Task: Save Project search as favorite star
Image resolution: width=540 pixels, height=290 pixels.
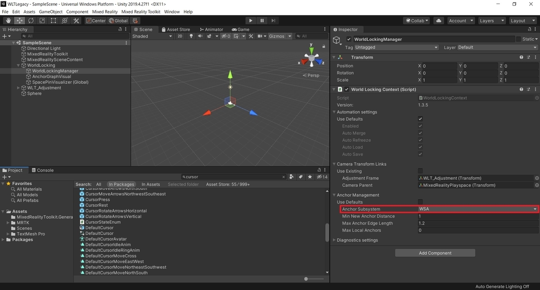Action: [x=310, y=177]
